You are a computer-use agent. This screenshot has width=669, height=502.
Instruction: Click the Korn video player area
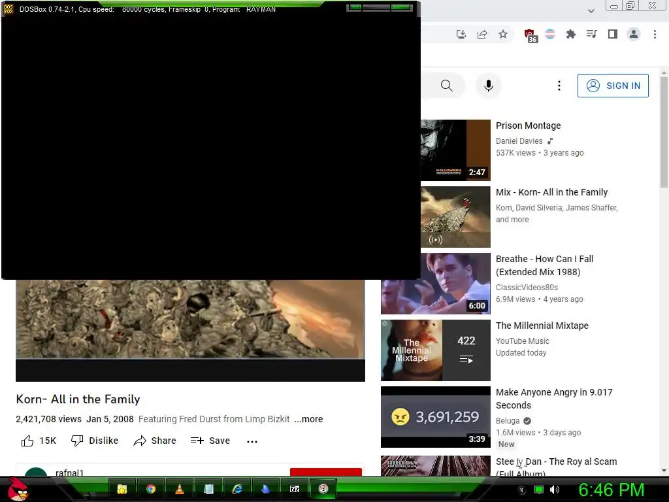(x=190, y=330)
